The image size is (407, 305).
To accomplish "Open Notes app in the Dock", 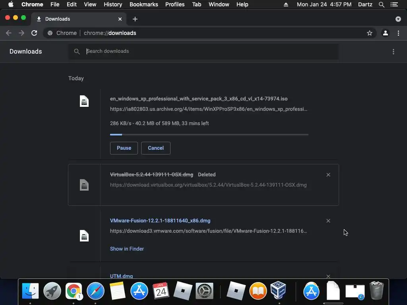I will coord(117,291).
